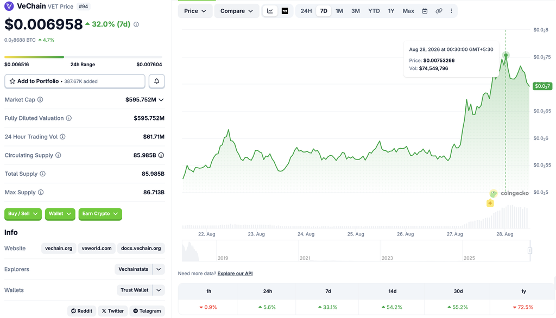Open the Compare dropdown
Image resolution: width=556 pixels, height=318 pixels.
[x=237, y=11]
